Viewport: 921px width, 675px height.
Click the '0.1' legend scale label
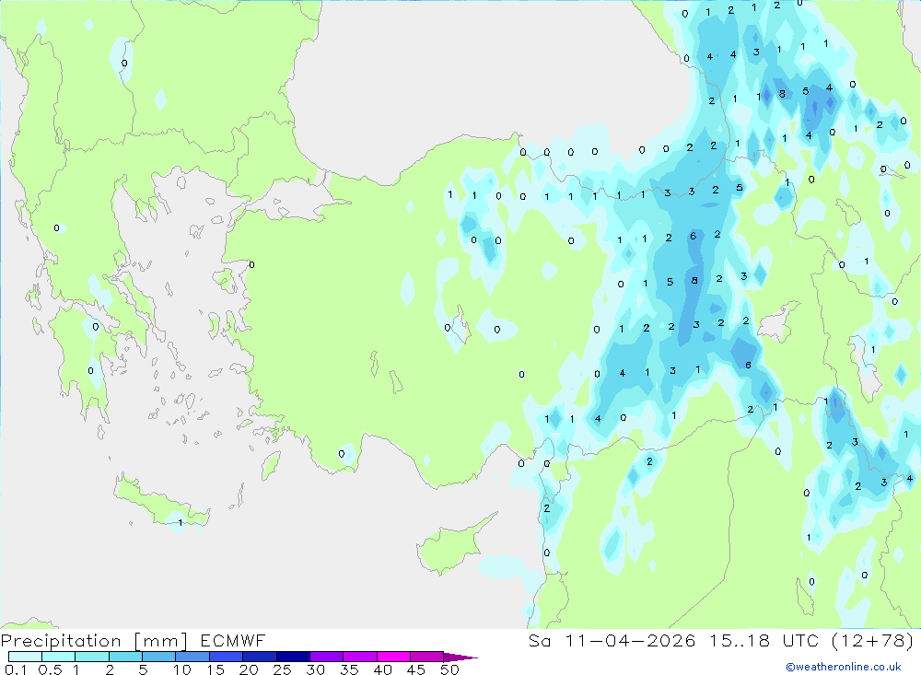(x=16, y=669)
